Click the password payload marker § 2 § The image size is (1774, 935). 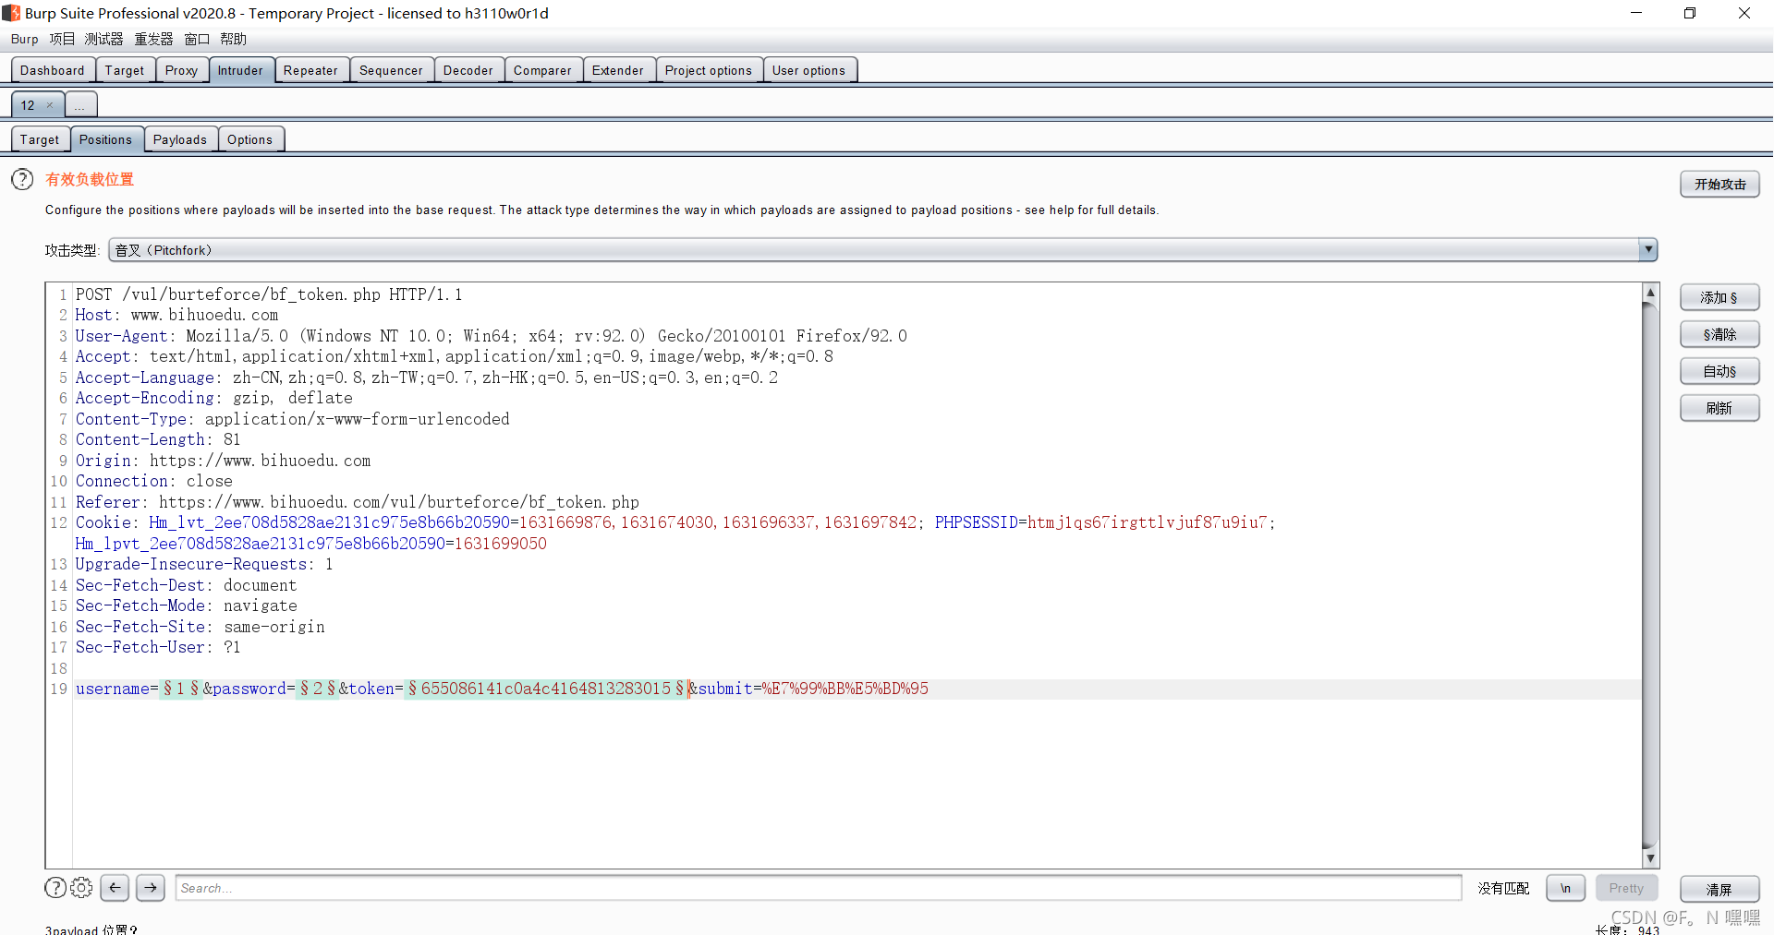pyautogui.click(x=317, y=689)
